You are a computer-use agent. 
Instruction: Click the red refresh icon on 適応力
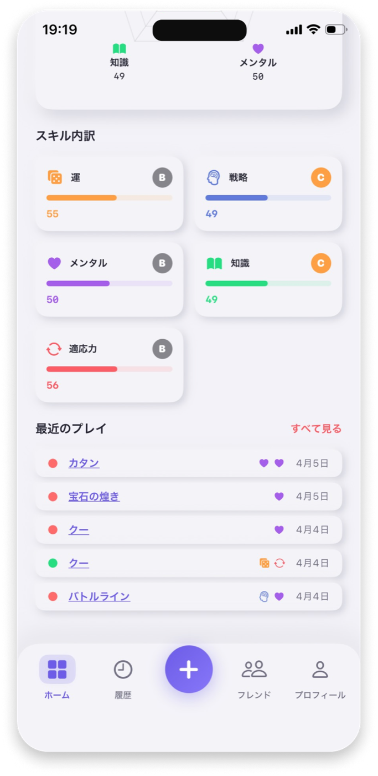[55, 349]
